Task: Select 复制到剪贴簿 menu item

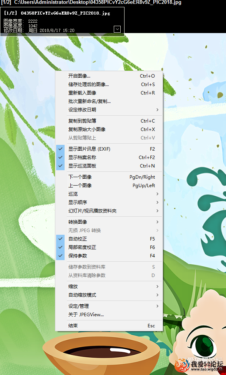Action: tap(109, 121)
